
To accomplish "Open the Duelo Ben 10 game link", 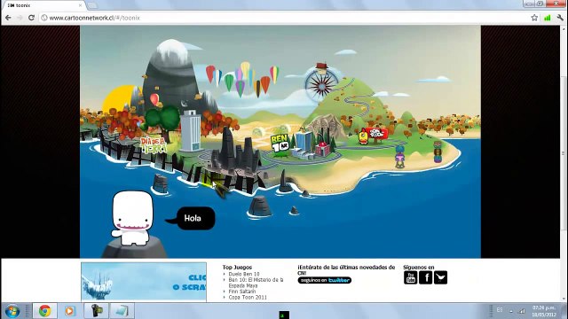I will (244, 274).
